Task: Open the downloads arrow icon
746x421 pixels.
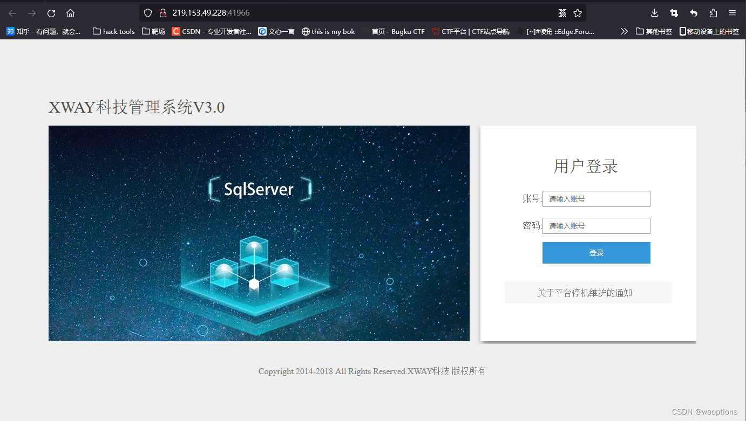Action: [655, 13]
